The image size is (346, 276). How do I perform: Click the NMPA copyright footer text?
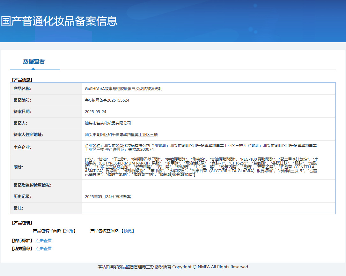[x=173, y=267]
